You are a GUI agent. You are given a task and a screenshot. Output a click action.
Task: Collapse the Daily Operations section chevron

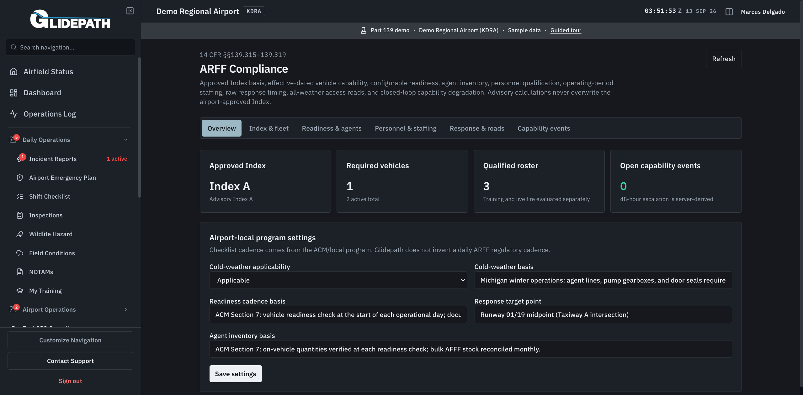[x=126, y=140]
